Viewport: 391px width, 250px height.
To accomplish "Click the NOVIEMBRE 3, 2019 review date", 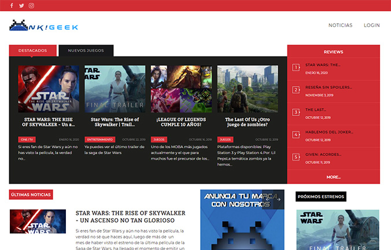I will (x=319, y=95).
